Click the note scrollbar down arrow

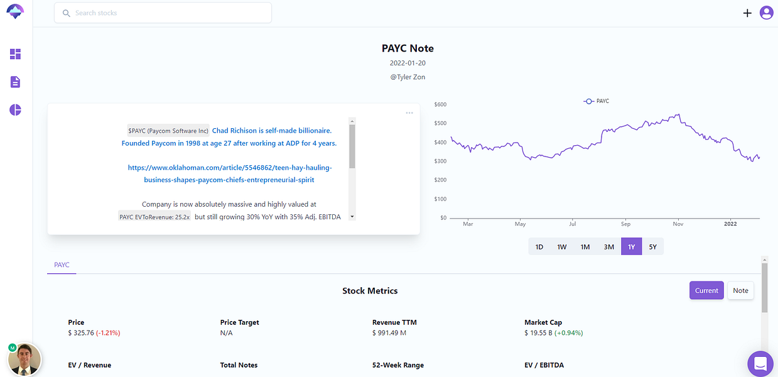click(x=352, y=216)
